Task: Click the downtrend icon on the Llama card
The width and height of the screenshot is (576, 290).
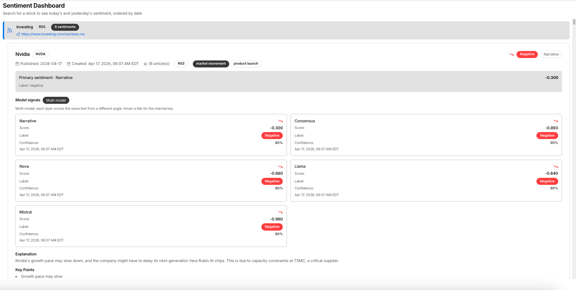Action: (556, 167)
